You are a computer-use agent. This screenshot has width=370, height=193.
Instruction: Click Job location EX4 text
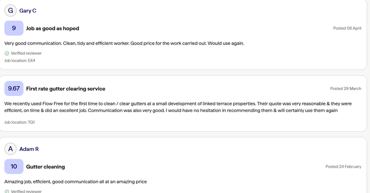20,60
